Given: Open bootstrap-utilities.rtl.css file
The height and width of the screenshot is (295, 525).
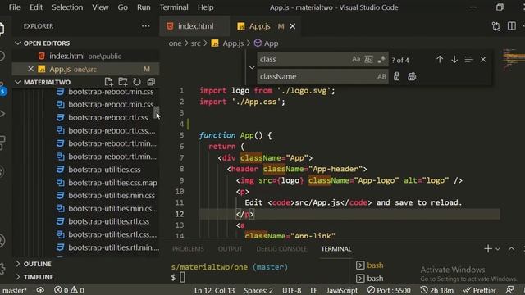Looking at the screenshot, I should pyautogui.click(x=108, y=221).
